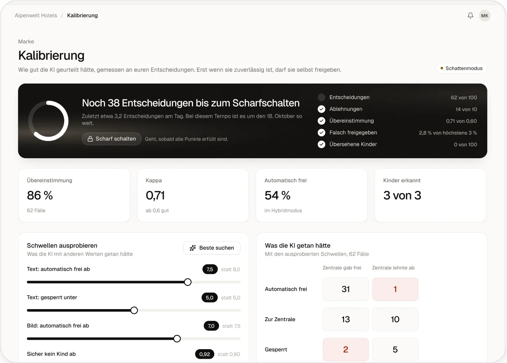This screenshot has width=507, height=363.
Task: Open the Kappa 0,71 card
Action: coord(193,195)
